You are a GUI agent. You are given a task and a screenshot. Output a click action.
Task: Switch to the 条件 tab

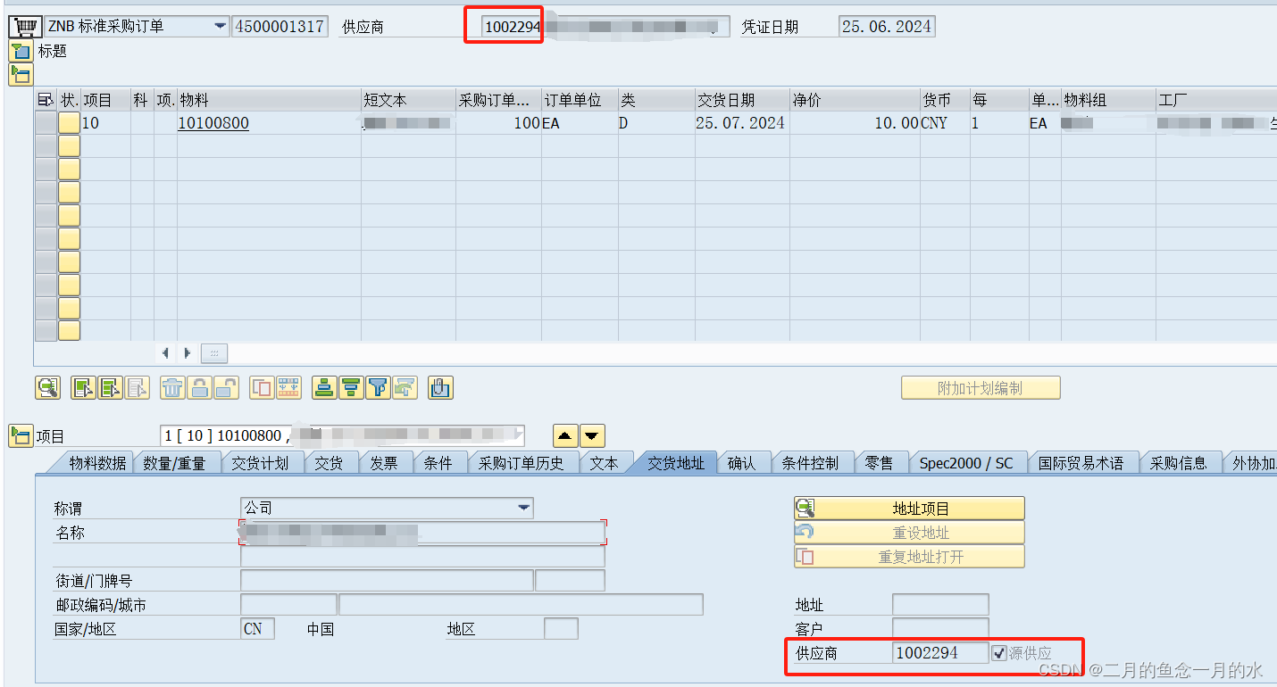point(438,463)
